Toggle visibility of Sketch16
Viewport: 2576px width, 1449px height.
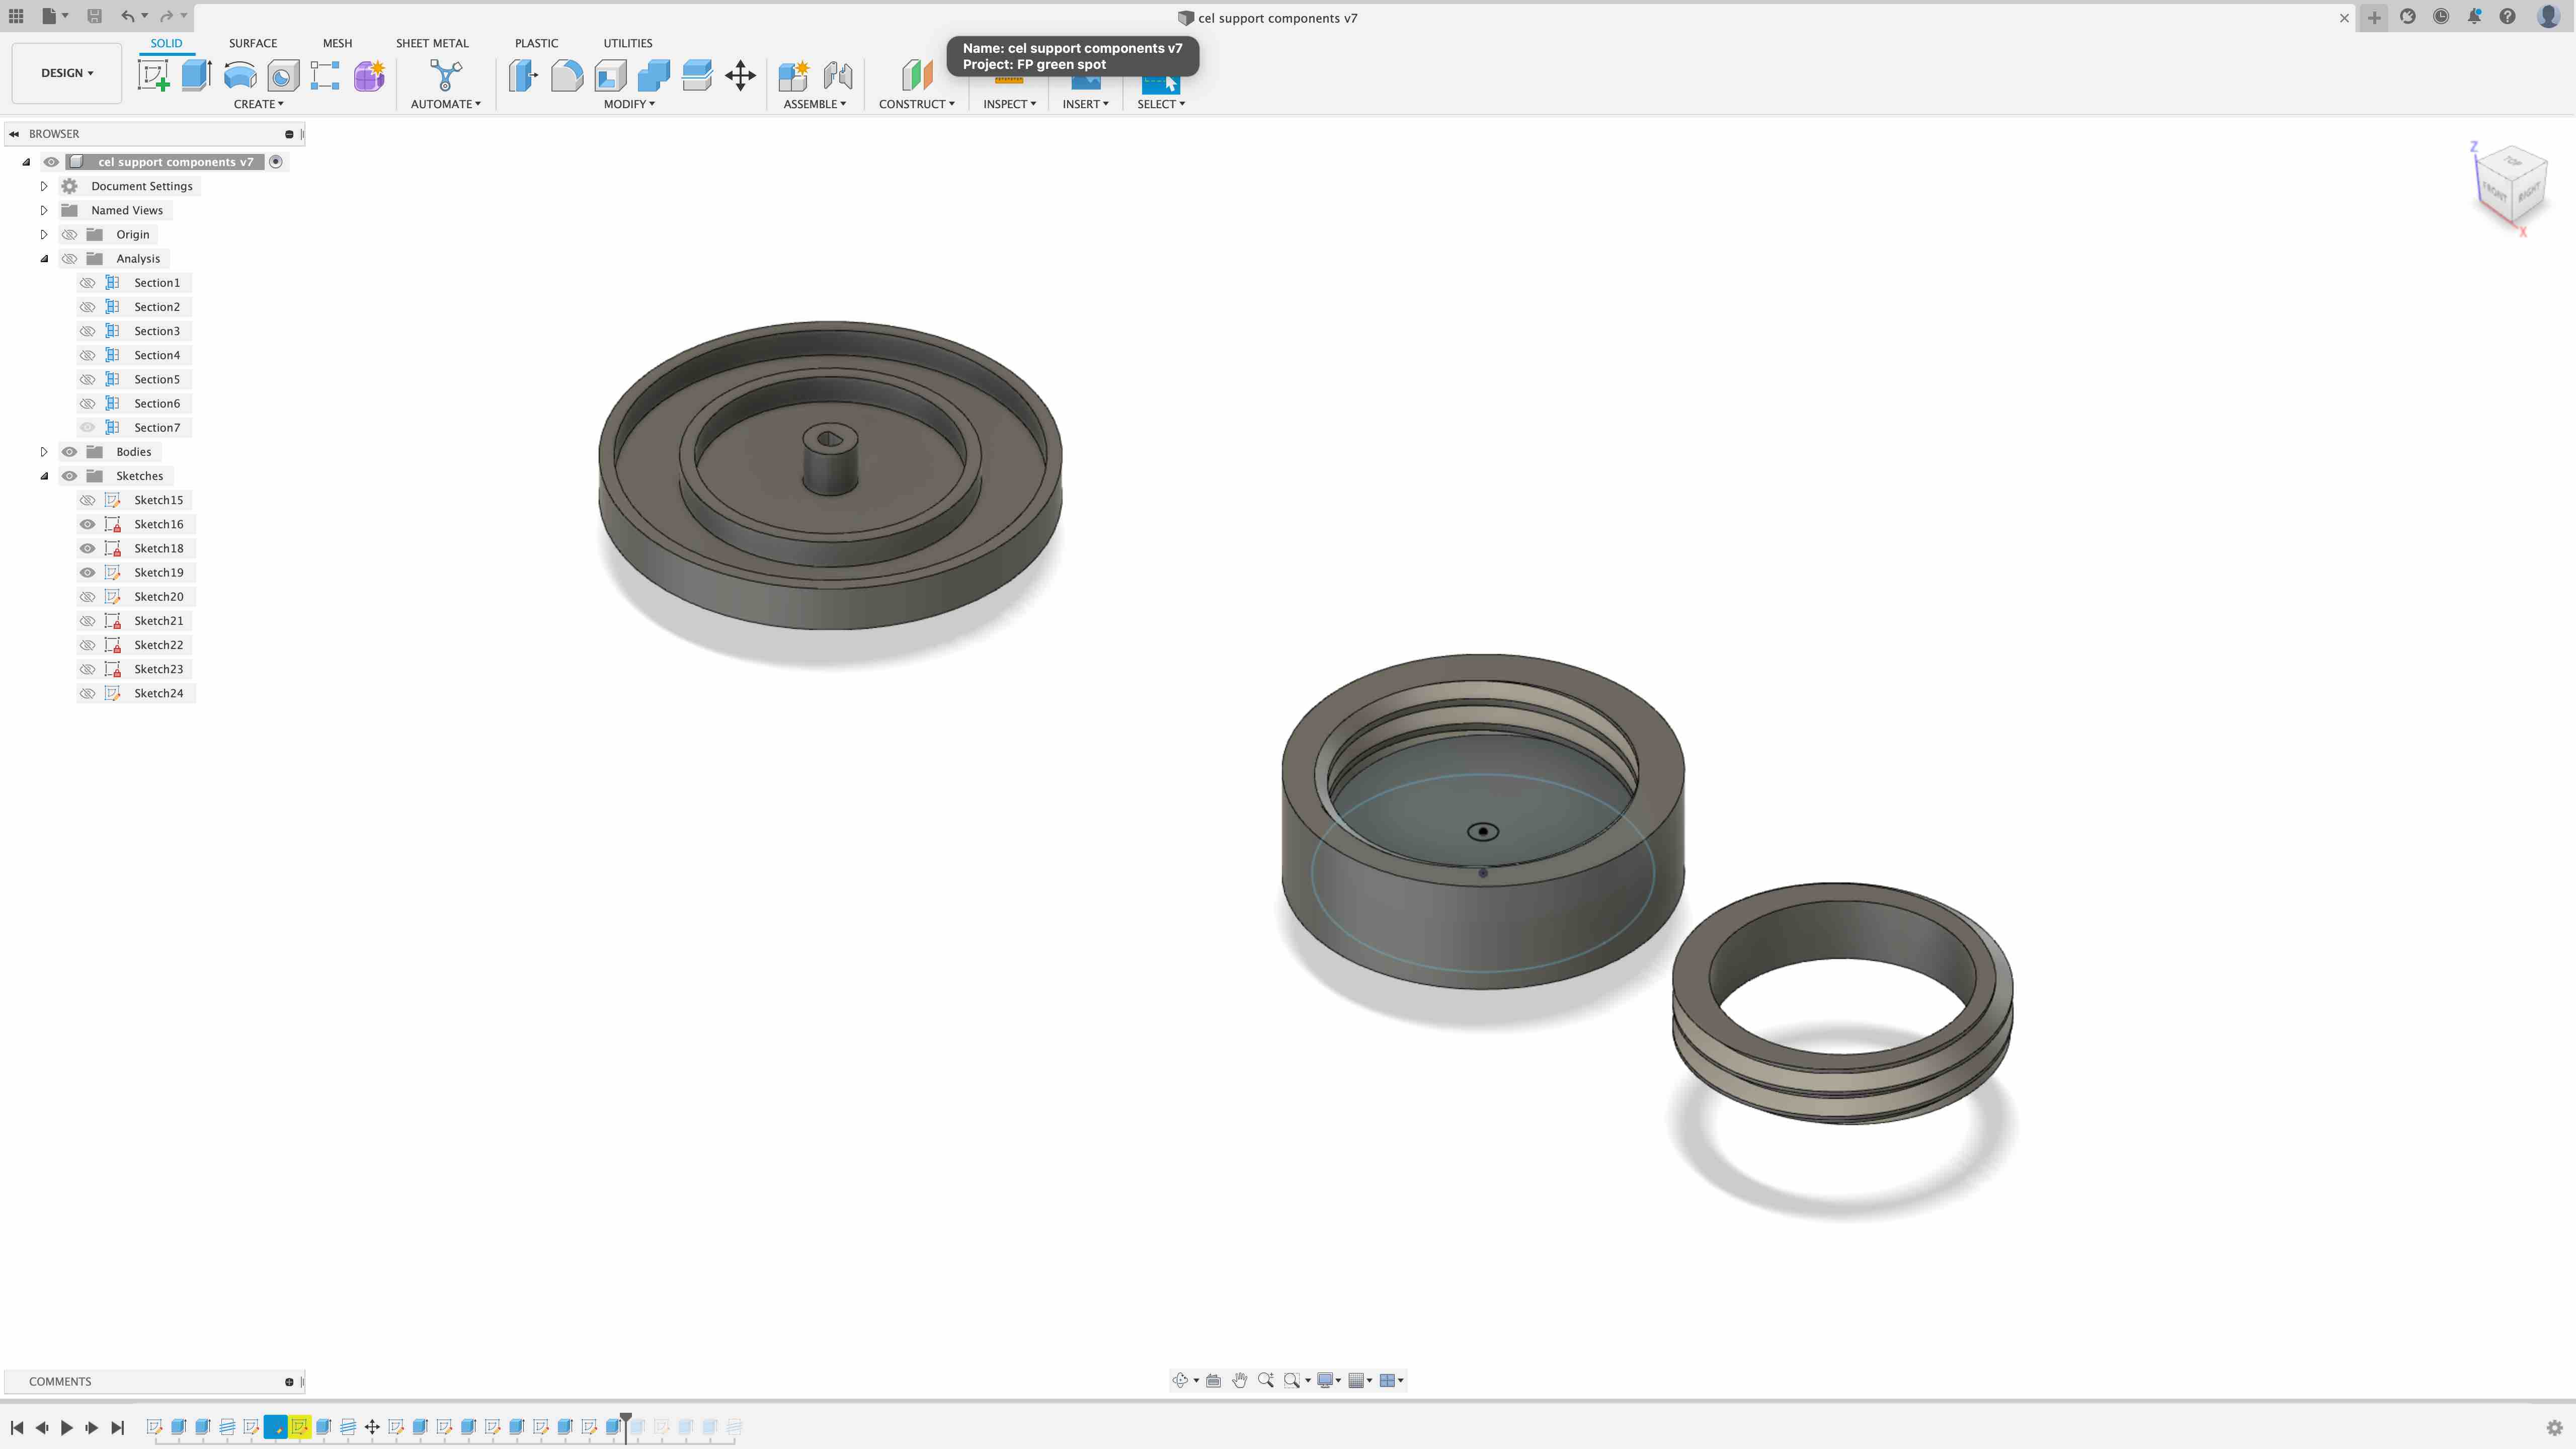[88, 524]
